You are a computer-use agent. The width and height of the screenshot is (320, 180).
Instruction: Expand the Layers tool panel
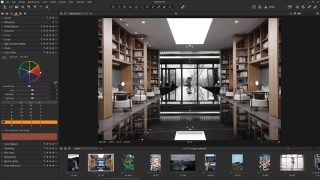tap(2, 18)
